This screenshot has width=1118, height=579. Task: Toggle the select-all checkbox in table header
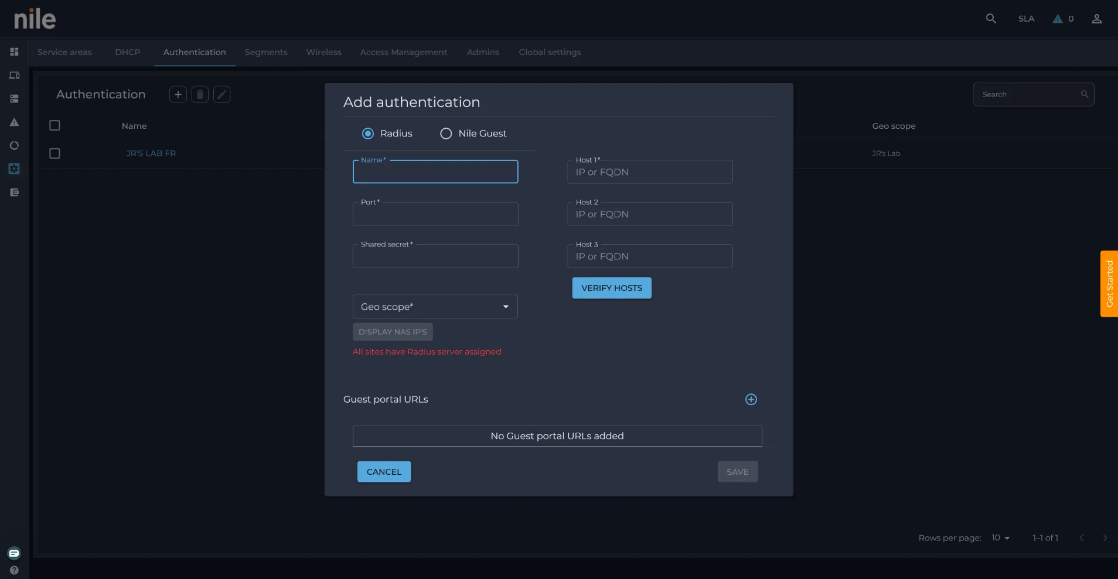[x=54, y=125]
